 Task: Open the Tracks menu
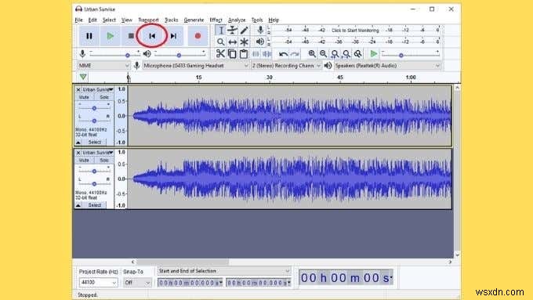pos(172,20)
